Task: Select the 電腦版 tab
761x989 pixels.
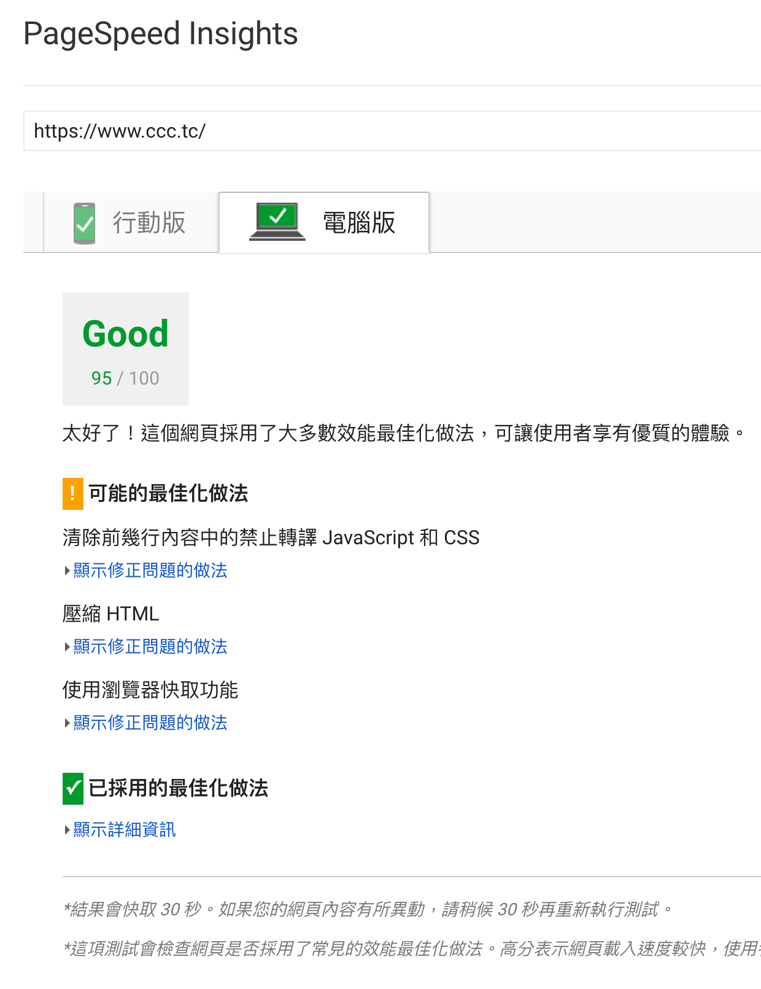Action: [324, 222]
